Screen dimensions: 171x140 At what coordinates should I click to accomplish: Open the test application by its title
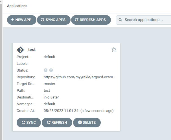(32, 50)
